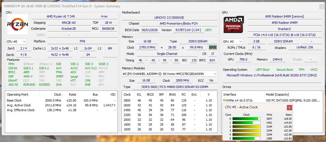Click the Windows 11 Professional build text
This screenshot has width=326, height=142.
(x=272, y=75)
